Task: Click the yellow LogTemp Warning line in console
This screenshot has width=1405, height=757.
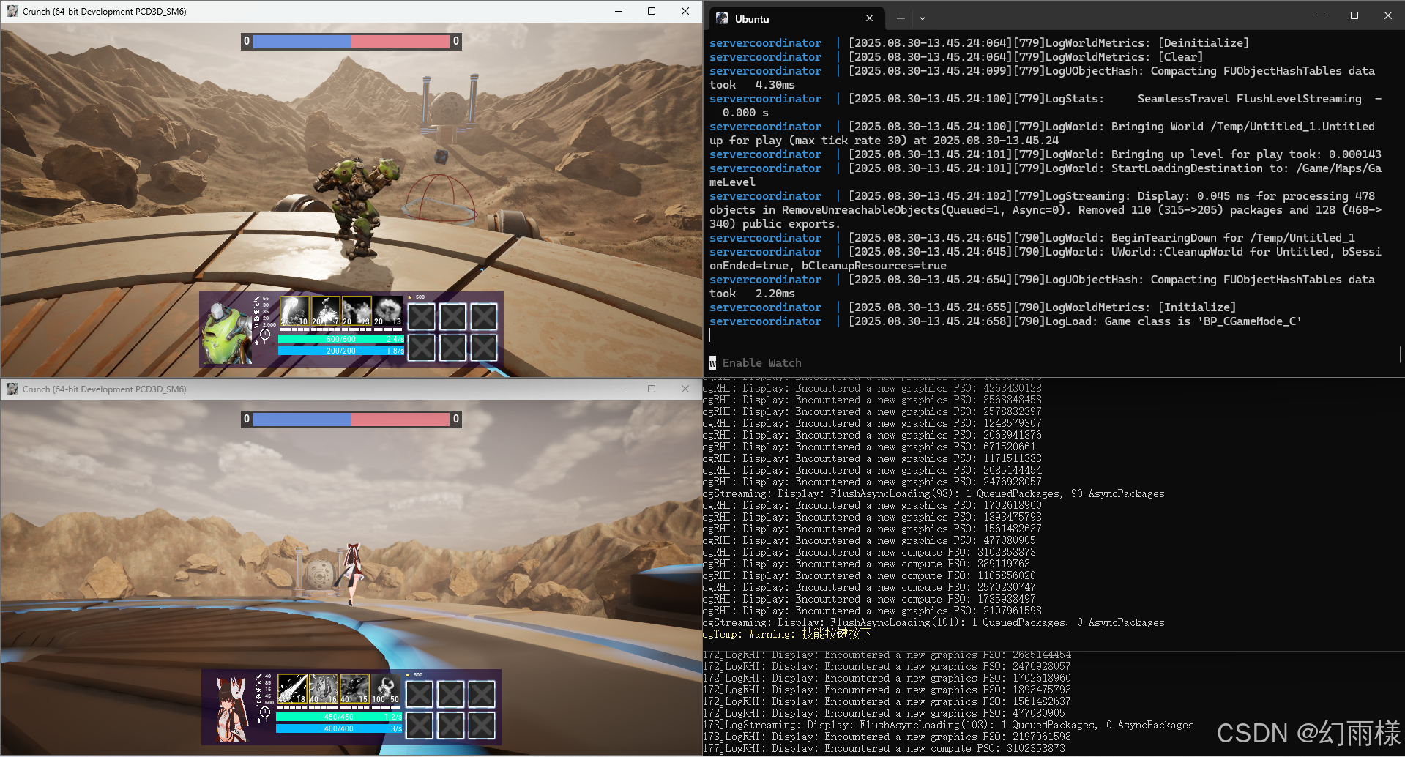Action: (x=786, y=634)
